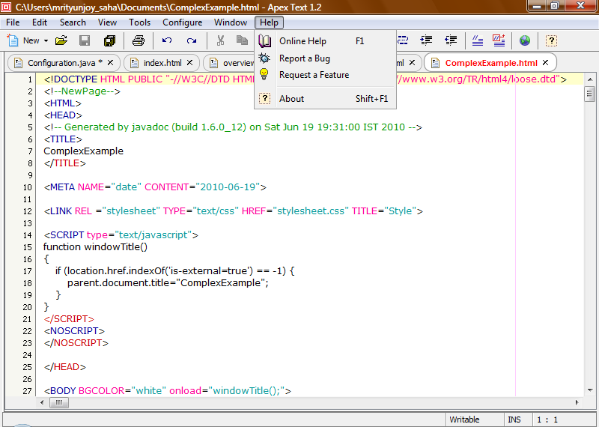599x427 pixels.
Task: Click the '<BODY BGCOLOR' line 27
Action: [x=167, y=391]
